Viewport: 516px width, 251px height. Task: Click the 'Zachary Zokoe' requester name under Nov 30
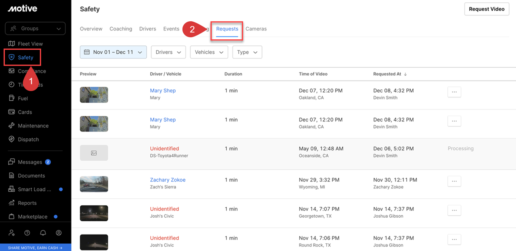(388, 187)
